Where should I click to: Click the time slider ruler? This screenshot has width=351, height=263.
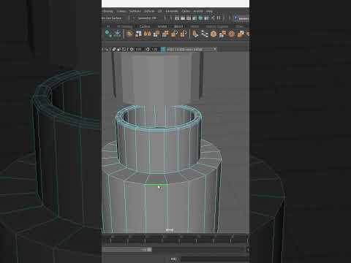pos(175,239)
